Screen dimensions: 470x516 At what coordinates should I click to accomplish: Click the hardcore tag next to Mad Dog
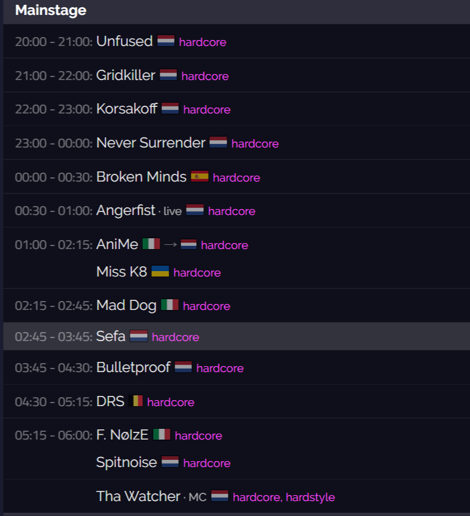(x=206, y=306)
